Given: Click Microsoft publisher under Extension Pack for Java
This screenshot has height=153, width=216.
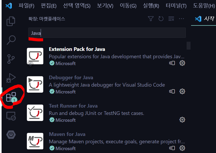Looking at the screenshot, I should tap(66, 63).
